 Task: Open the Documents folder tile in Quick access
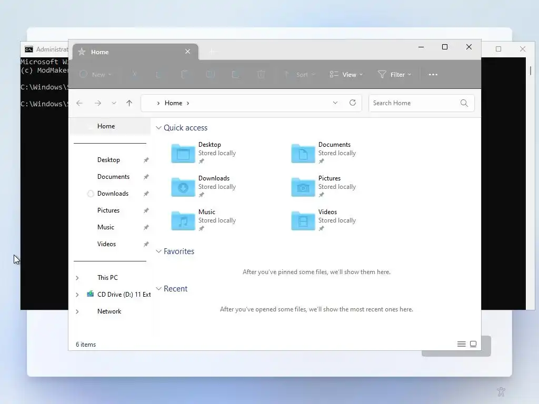(324, 153)
